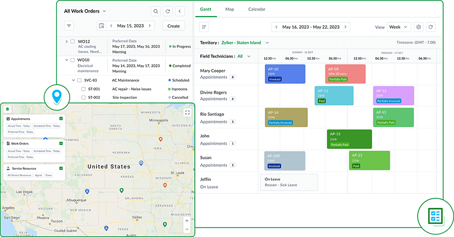Expand the Territory Zylker - Staten Island dropdown

point(267,43)
